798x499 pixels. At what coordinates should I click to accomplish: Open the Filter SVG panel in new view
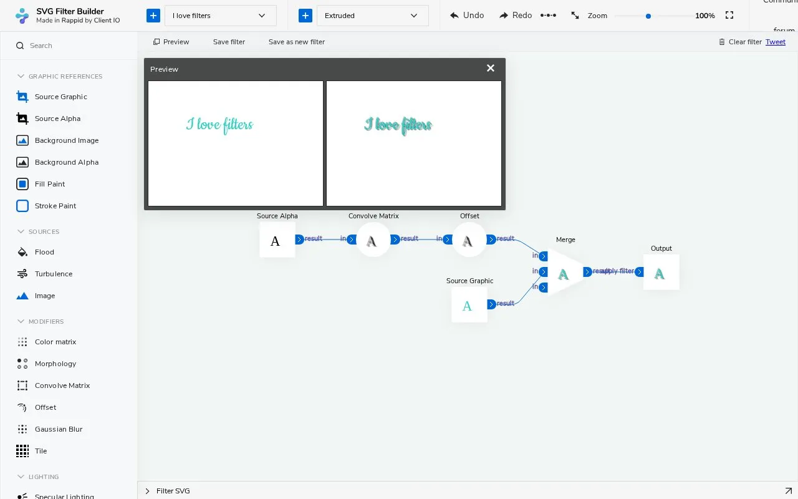click(x=787, y=491)
